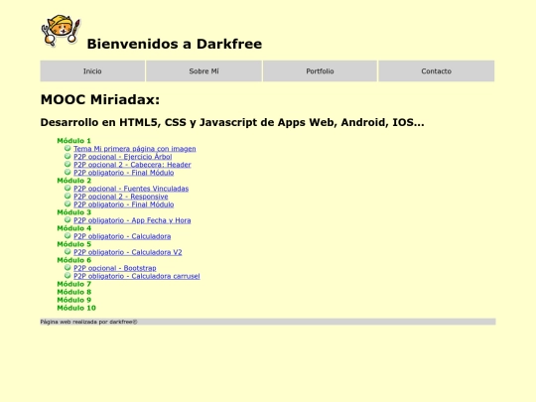Click green bullet beside Calculadora V2
This screenshot has height=402, width=536.
67,251
